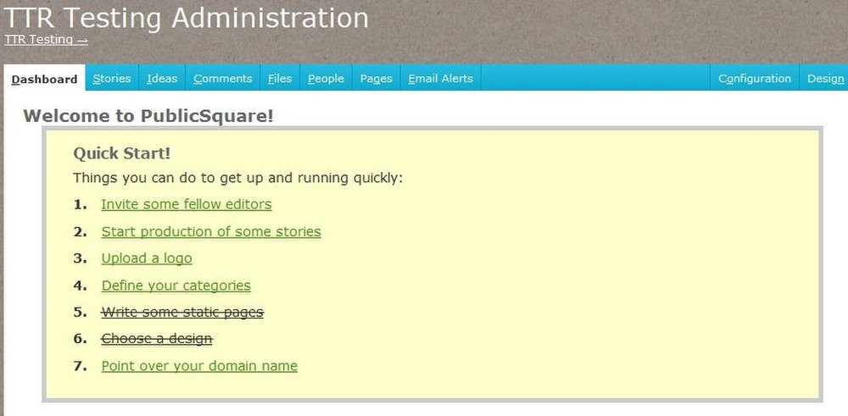Select the People tab
Image resolution: width=848 pixels, height=416 pixels.
pos(326,78)
